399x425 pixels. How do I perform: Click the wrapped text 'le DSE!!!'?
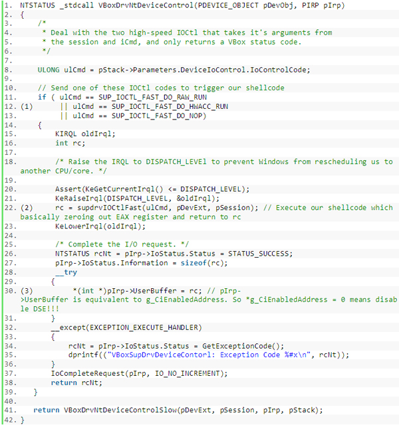(40, 309)
